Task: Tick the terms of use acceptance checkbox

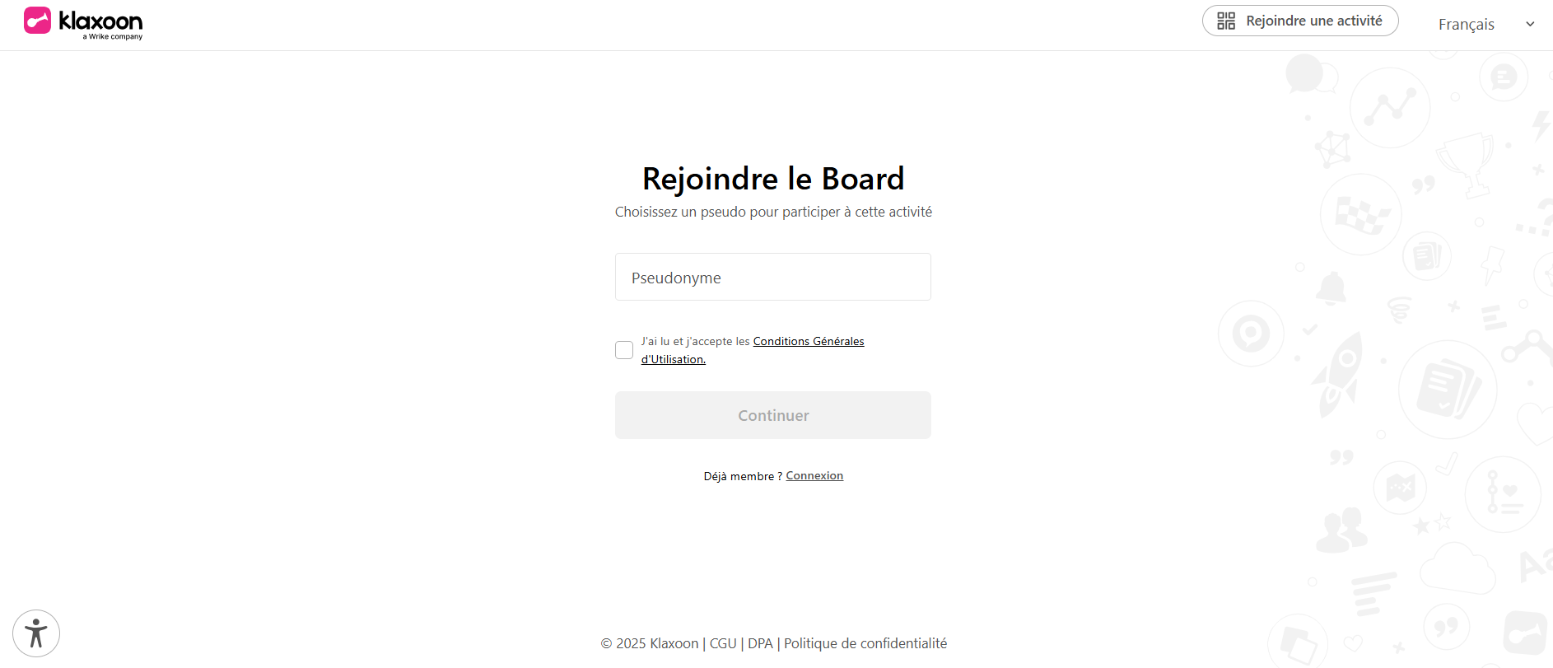Action: (x=624, y=350)
